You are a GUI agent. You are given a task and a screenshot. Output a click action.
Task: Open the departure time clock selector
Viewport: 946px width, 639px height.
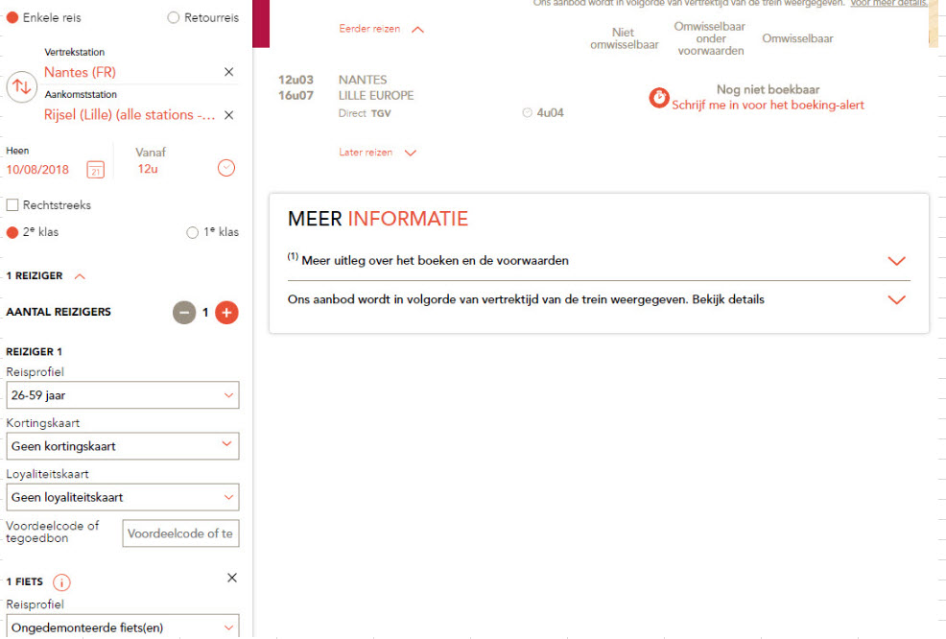[x=226, y=169]
